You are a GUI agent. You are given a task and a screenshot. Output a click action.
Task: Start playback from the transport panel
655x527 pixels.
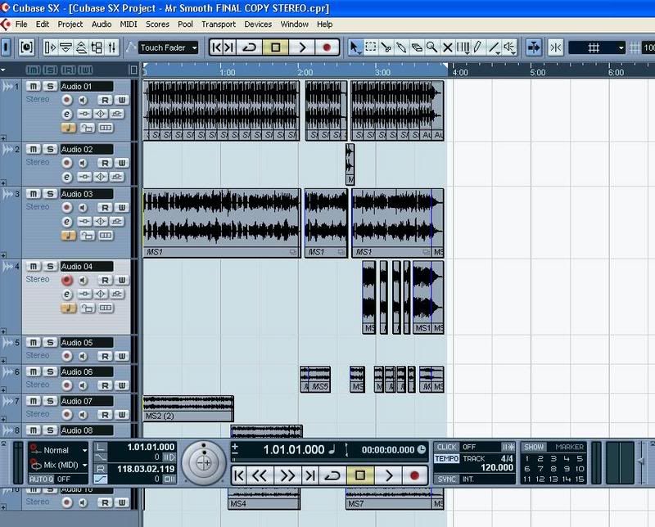388,475
